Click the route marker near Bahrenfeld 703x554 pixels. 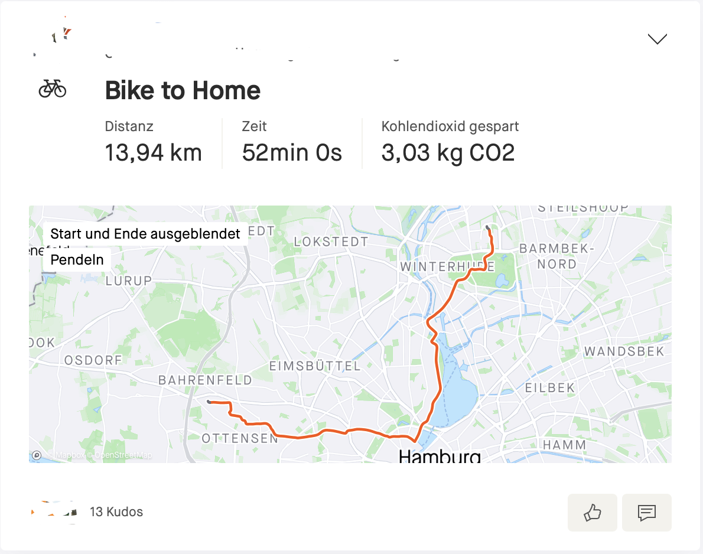click(209, 402)
